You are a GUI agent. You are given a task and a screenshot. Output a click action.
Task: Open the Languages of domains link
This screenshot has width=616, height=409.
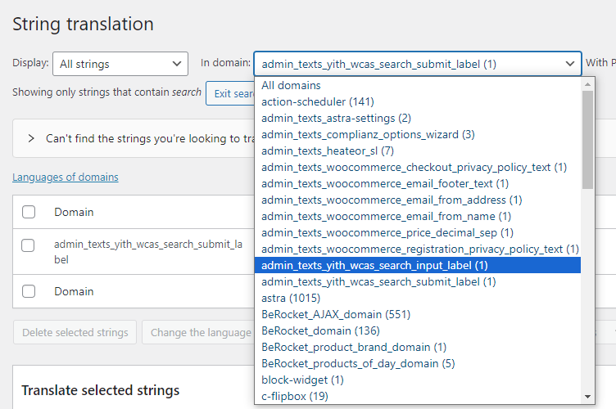[66, 178]
